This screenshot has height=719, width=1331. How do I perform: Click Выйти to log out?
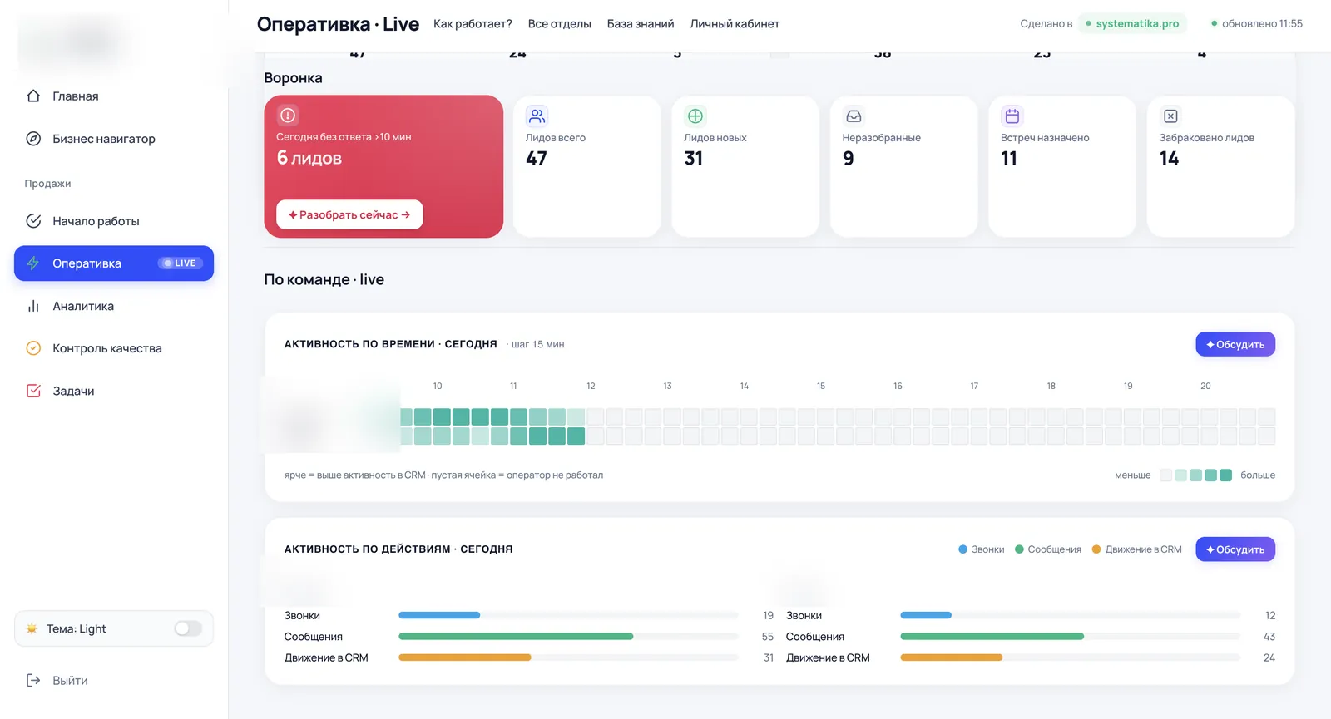point(70,680)
